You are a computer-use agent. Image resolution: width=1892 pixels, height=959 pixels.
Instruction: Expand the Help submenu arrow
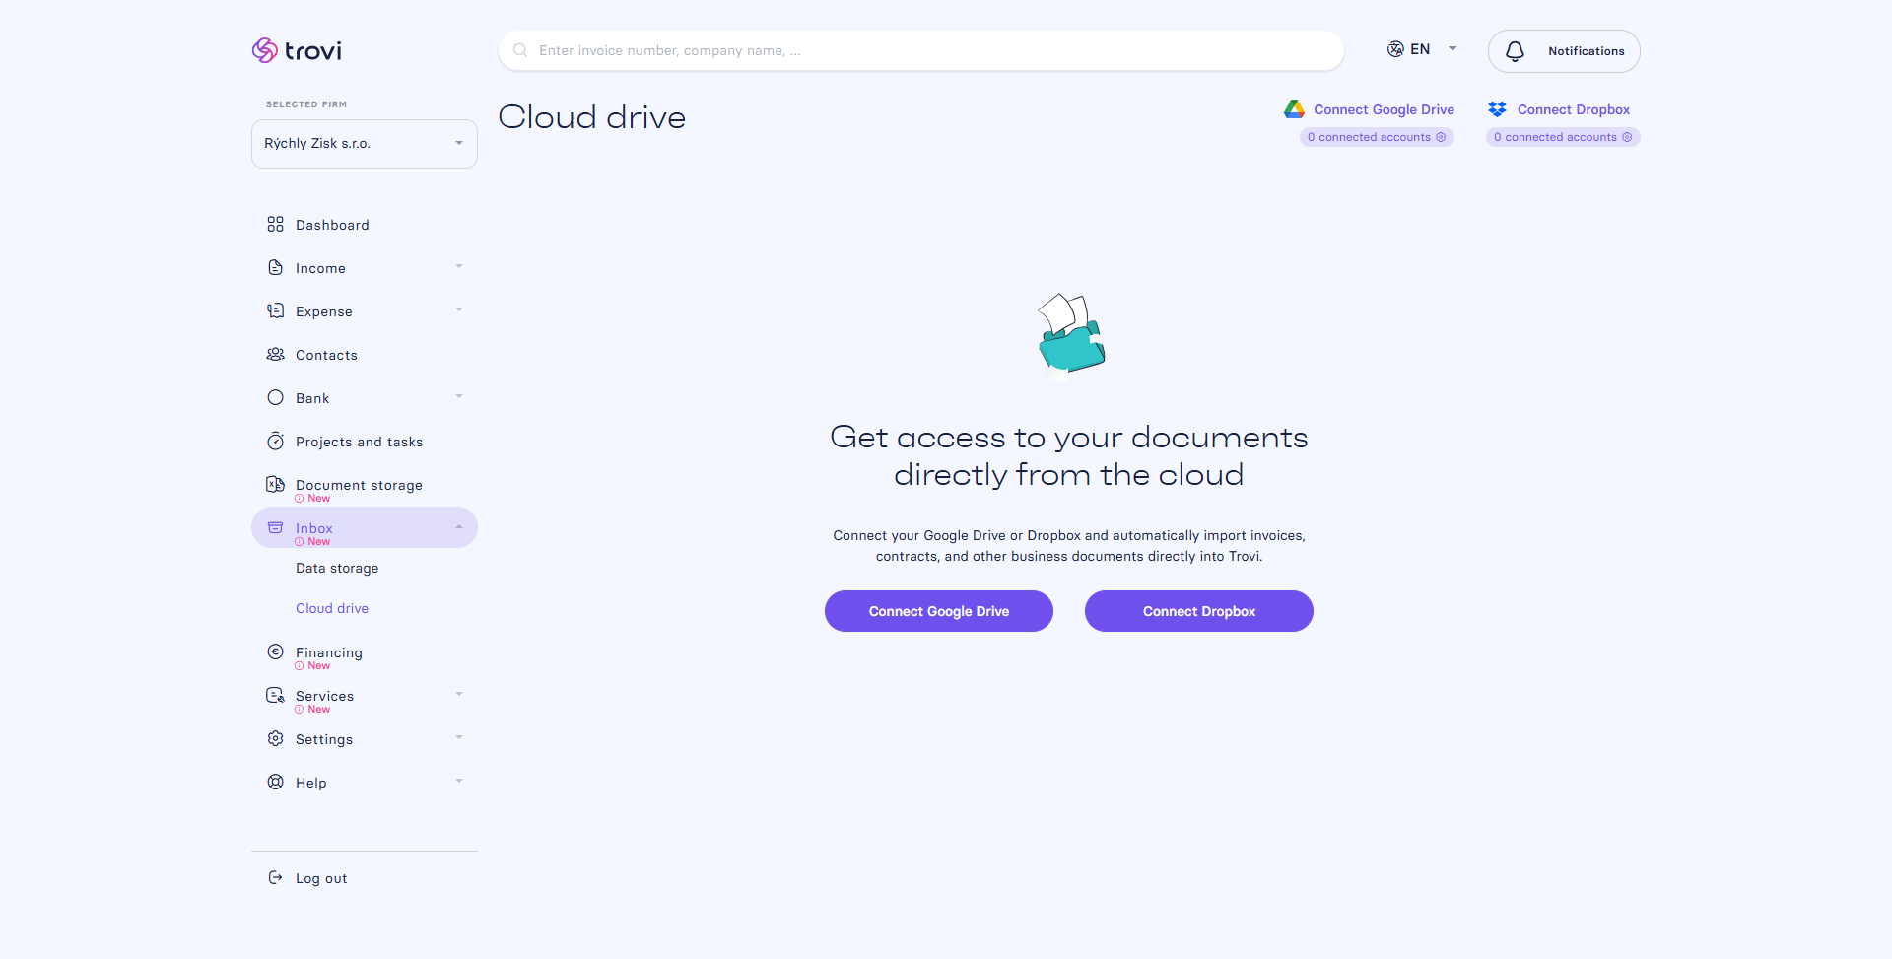coord(459,781)
